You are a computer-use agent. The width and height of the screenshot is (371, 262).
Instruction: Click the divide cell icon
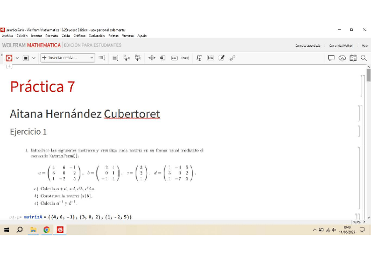click(152, 58)
